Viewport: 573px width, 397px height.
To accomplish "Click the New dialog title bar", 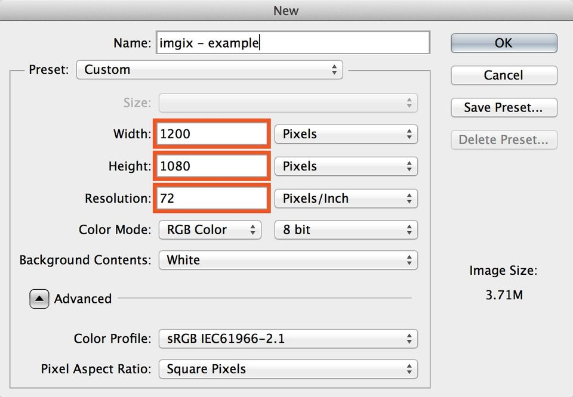I will [286, 10].
